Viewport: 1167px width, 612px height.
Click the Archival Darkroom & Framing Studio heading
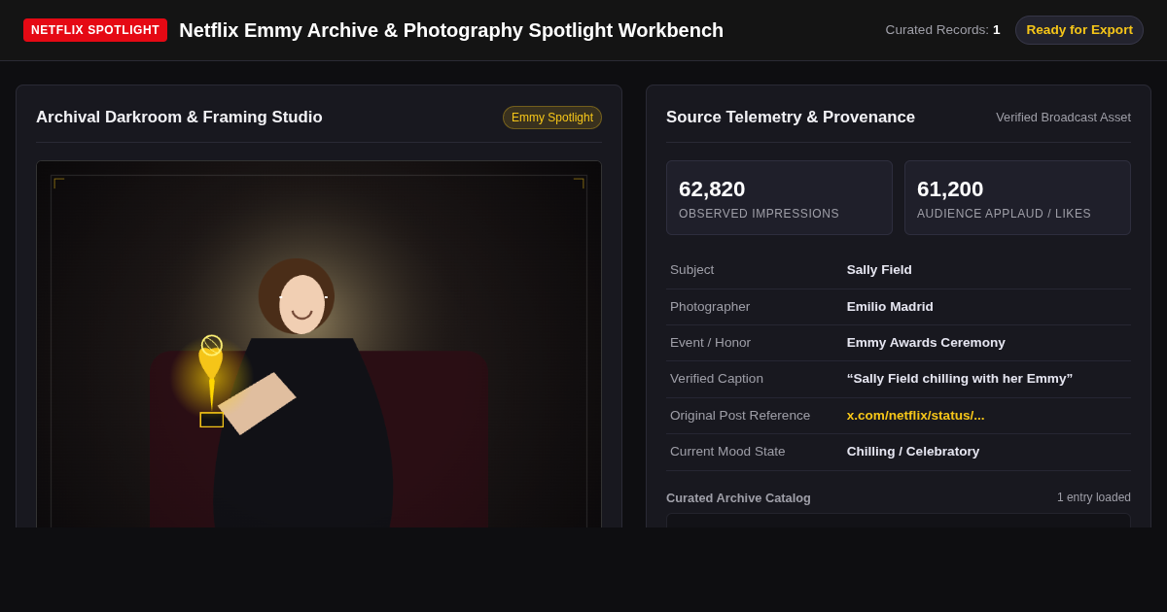click(179, 118)
